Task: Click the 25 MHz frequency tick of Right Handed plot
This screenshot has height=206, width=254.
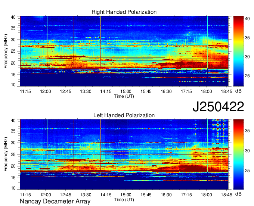Action: coord(13,51)
